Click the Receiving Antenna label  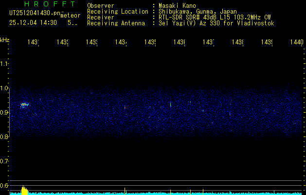coord(116,23)
